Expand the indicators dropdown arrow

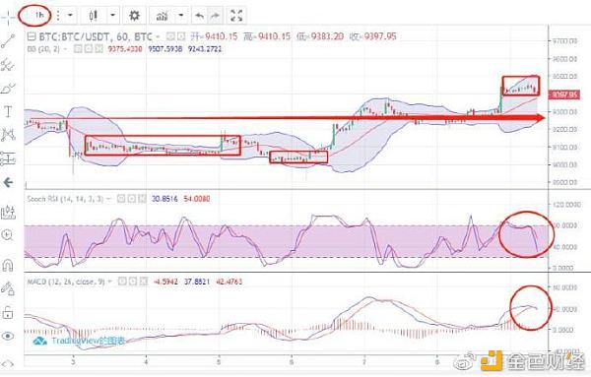(181, 16)
